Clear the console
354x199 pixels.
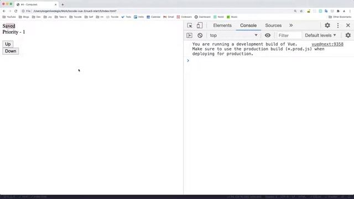(200, 35)
